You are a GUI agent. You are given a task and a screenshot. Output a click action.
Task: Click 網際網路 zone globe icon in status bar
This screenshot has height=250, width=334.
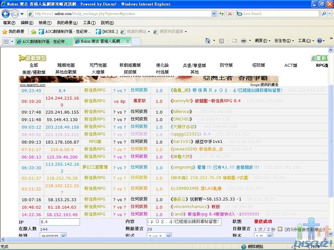pos(244,247)
